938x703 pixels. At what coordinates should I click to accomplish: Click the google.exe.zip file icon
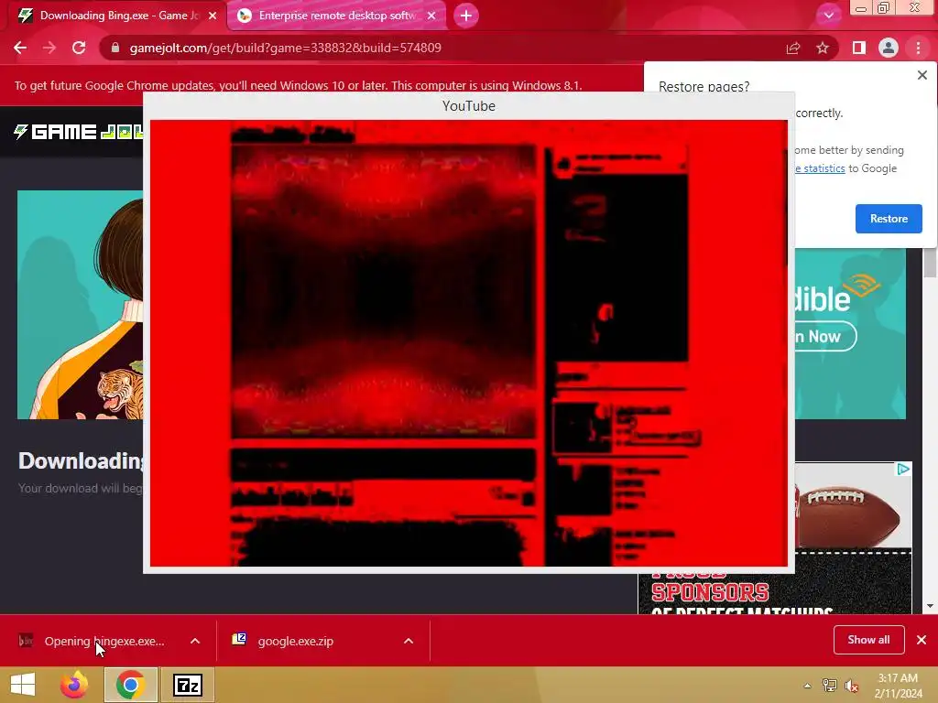pos(239,640)
